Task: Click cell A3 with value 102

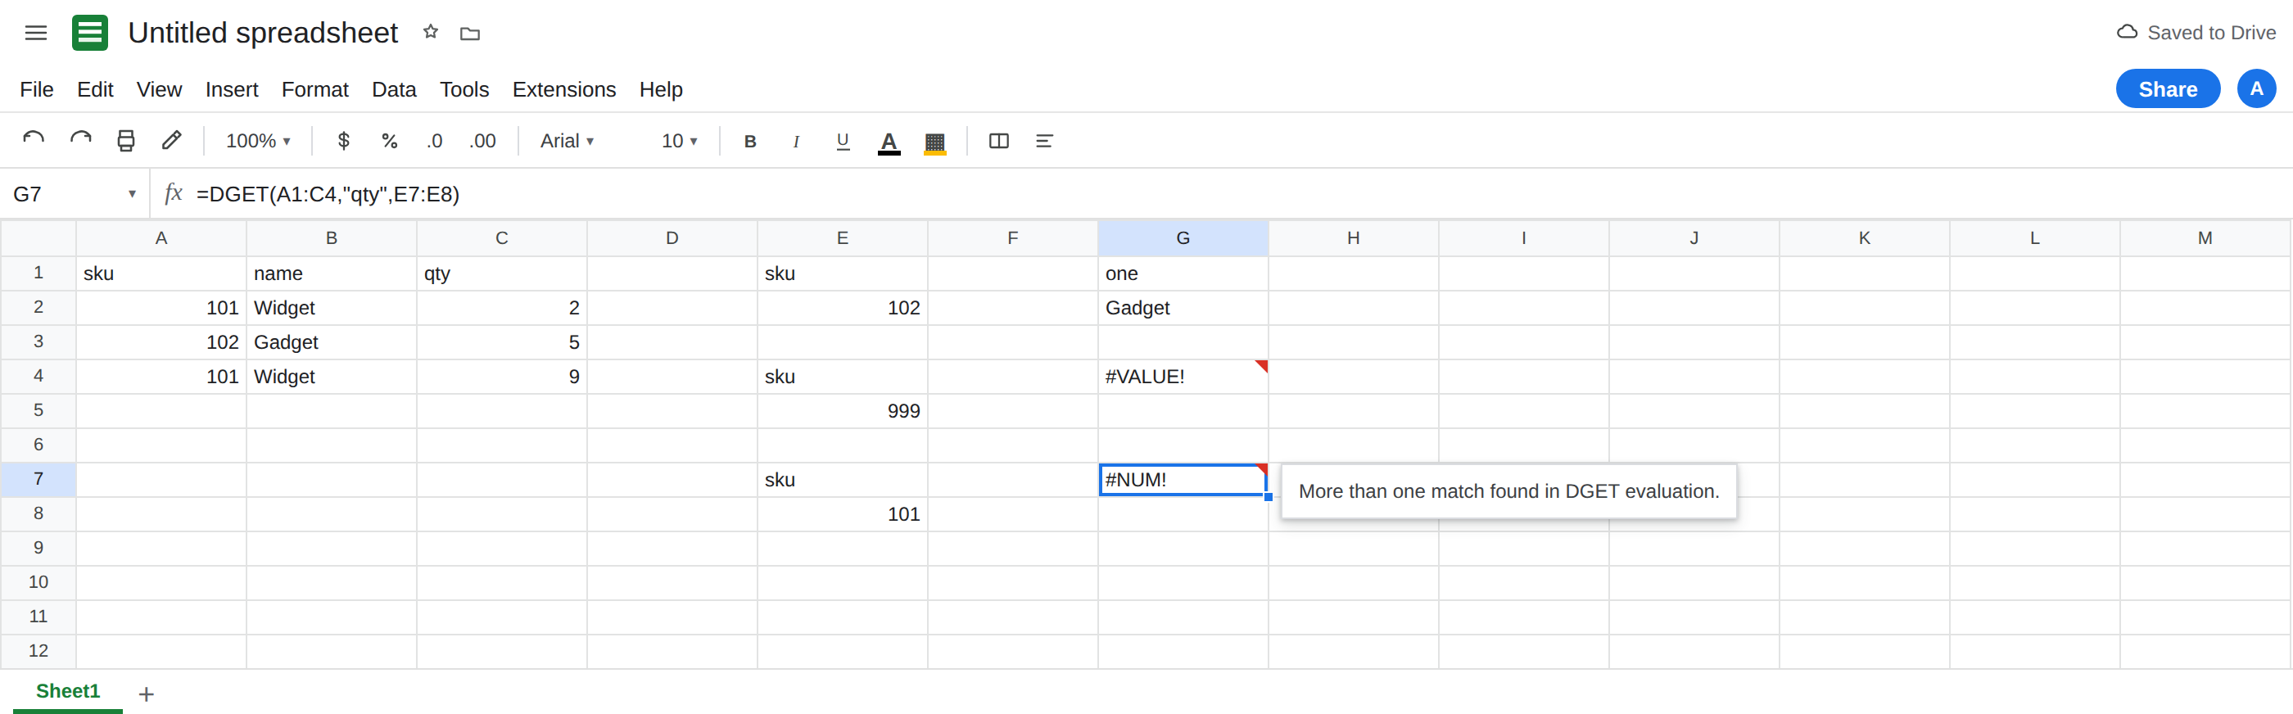Action: pyautogui.click(x=161, y=342)
